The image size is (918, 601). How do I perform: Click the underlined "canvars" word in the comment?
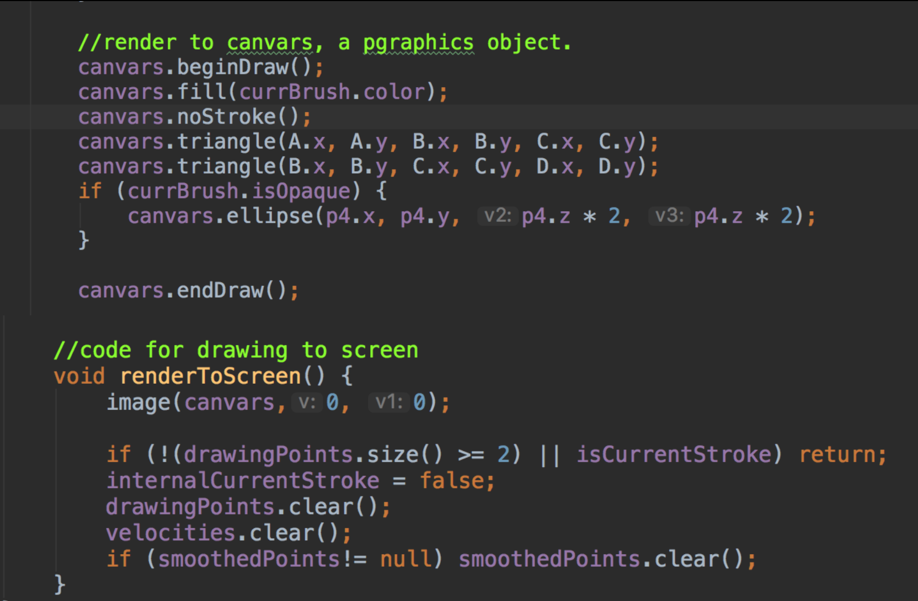point(270,42)
